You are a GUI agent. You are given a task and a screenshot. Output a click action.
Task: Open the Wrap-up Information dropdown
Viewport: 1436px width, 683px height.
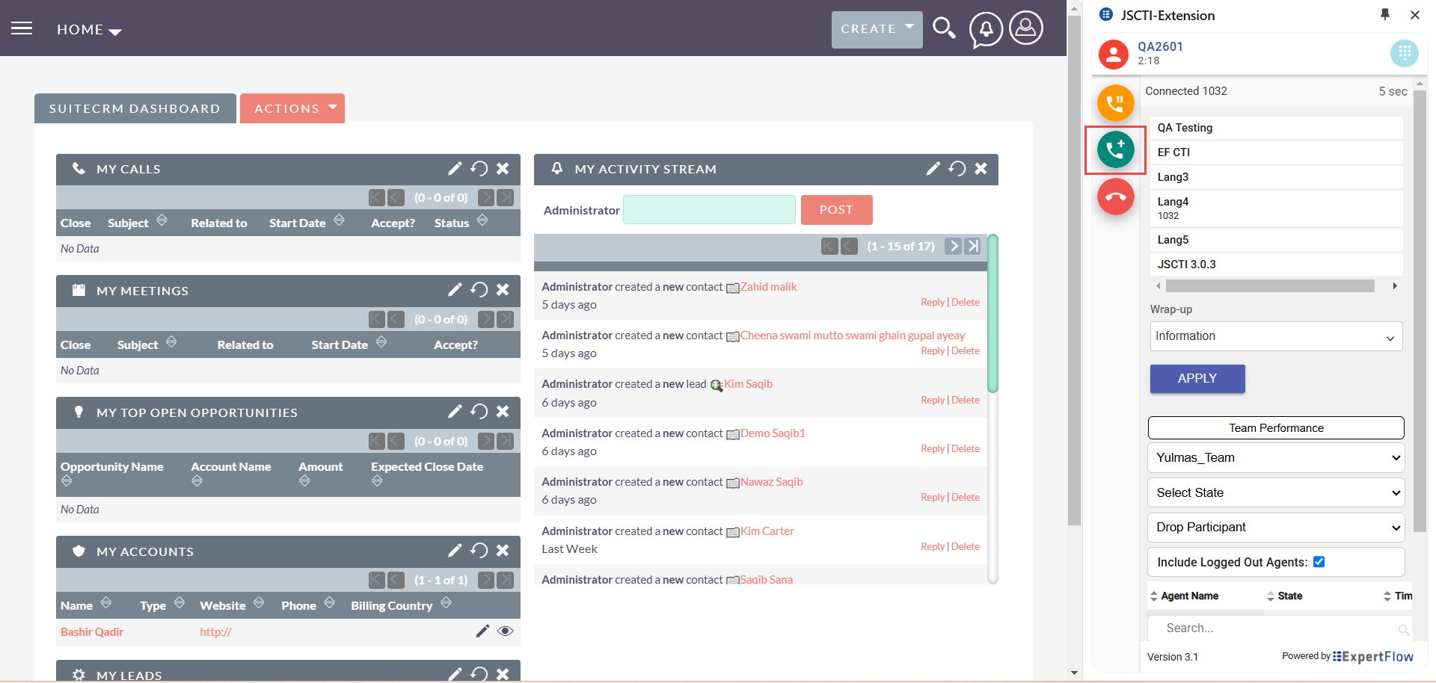[1275, 336]
